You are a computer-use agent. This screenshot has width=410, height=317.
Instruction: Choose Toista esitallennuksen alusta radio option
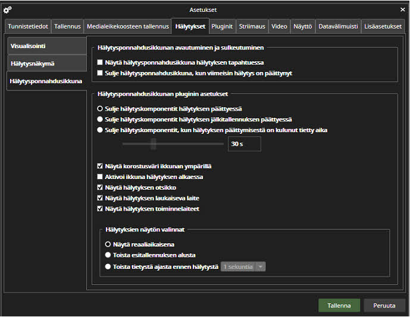(x=108, y=255)
